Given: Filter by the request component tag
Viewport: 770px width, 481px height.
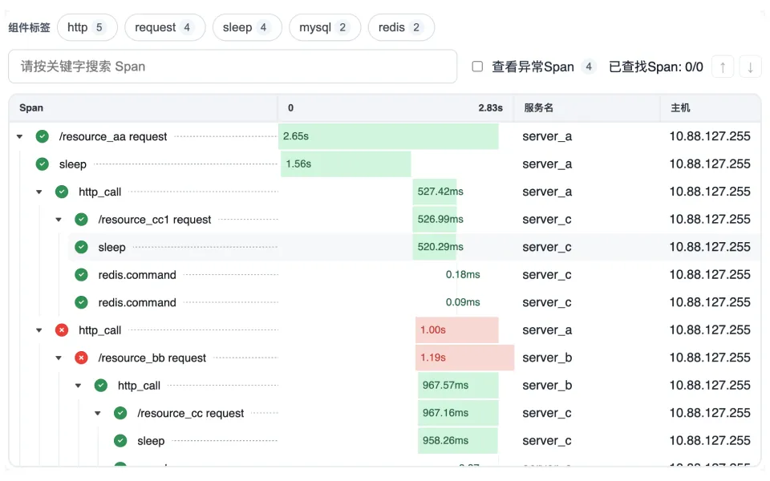Looking at the screenshot, I should coord(164,27).
